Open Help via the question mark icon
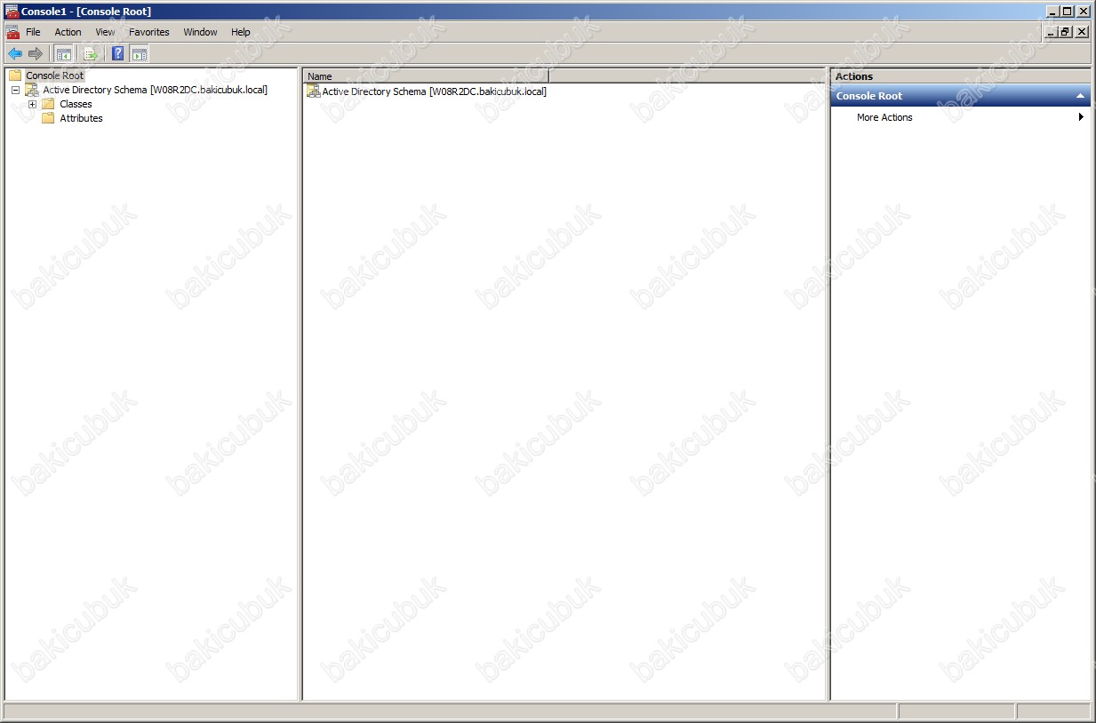The width and height of the screenshot is (1096, 723). pyautogui.click(x=118, y=54)
